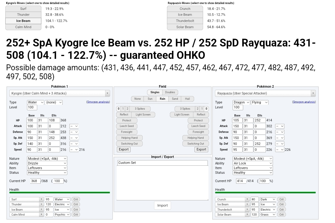Screen dimensions: 335x223
Task: Expand Kyogre's Ability dropdown
Action: [47, 163]
